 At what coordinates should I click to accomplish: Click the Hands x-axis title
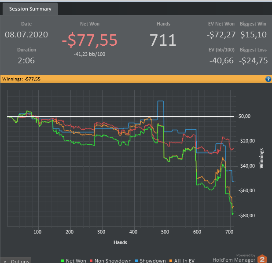point(121,242)
